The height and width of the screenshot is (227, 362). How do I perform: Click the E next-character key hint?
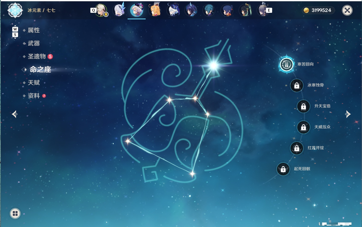click(269, 10)
